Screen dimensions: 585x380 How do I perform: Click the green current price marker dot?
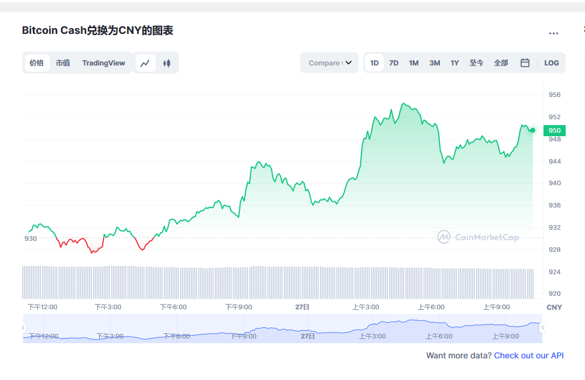click(x=533, y=131)
